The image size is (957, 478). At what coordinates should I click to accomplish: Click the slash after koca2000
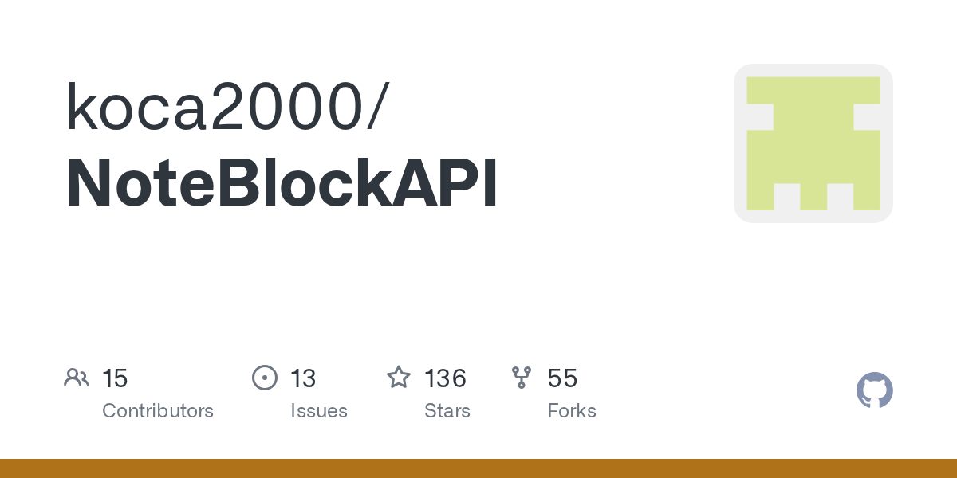point(378,107)
